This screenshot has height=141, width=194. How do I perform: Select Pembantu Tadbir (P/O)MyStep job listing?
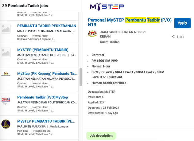[x=42, y=97]
